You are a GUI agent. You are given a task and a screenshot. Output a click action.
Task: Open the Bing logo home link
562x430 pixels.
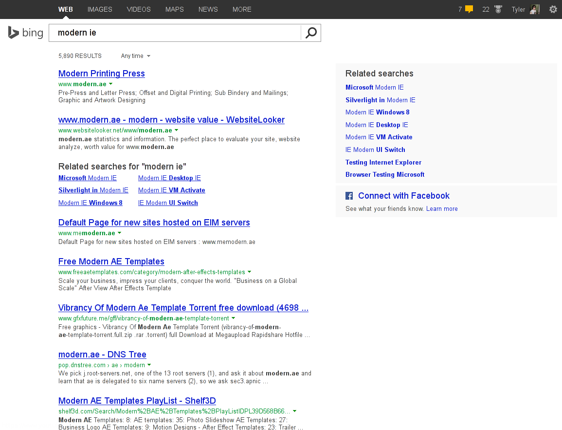pos(25,33)
